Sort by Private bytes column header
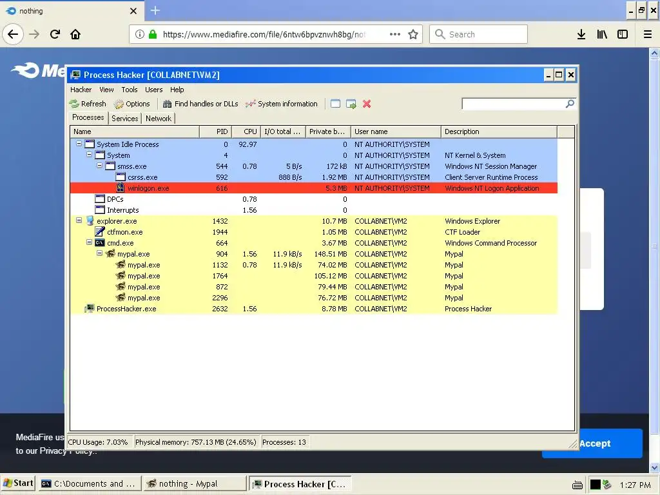The height and width of the screenshot is (495, 660). point(328,131)
